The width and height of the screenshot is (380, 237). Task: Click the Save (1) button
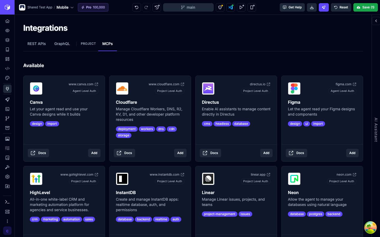pos(365,7)
